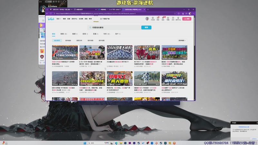Click the browser back arrow
This screenshot has height=145, width=258.
(x=47, y=14)
